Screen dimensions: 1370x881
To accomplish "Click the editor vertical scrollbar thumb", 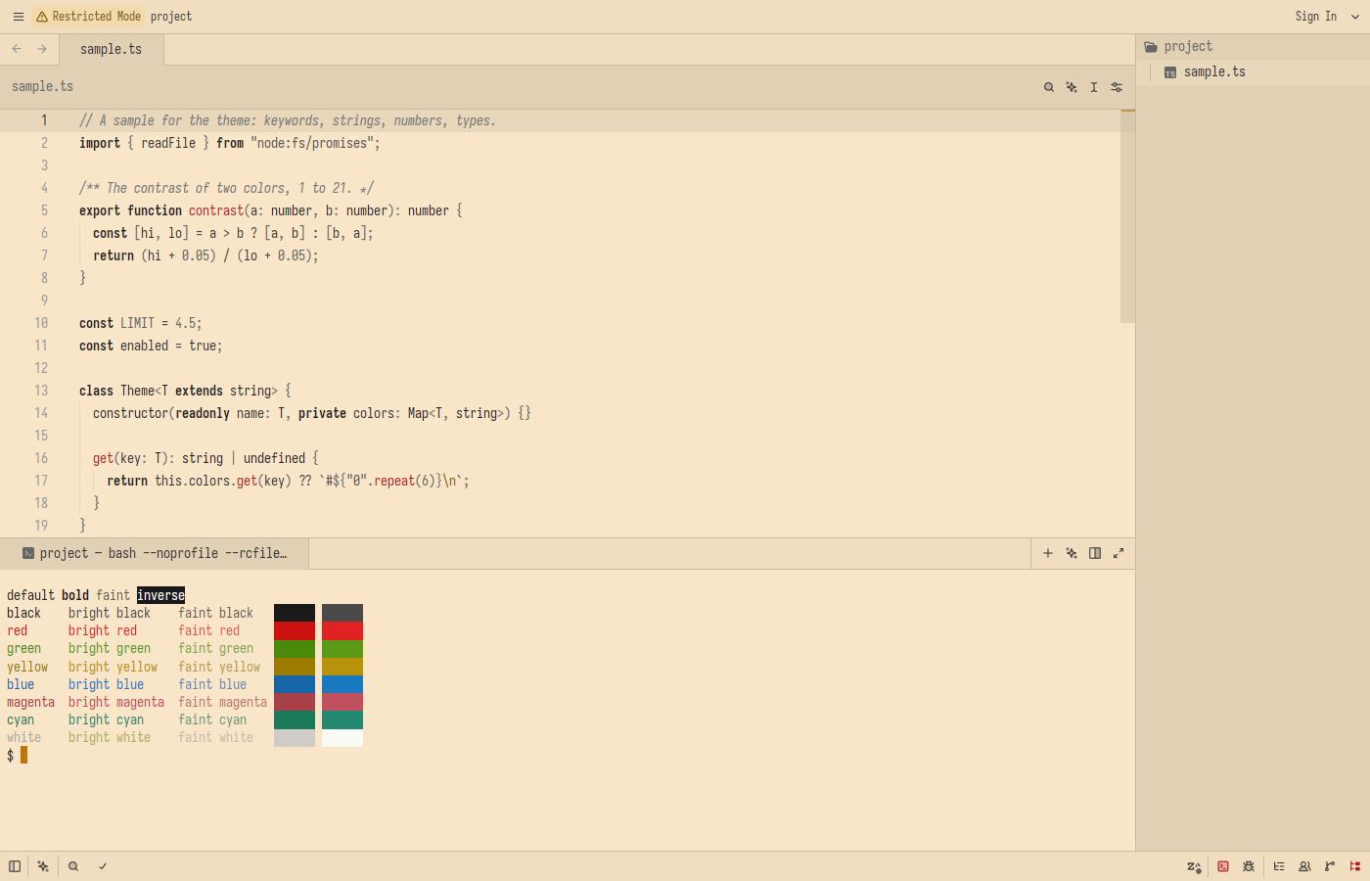I will point(1127,215).
